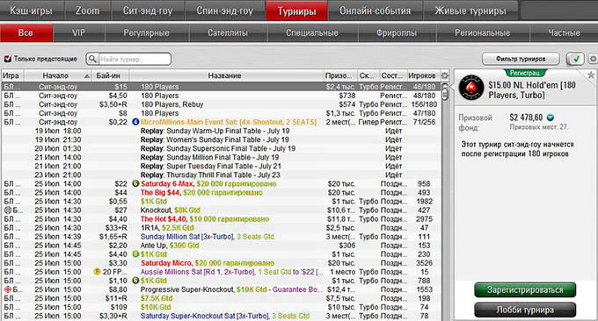Click the prize pool info icon

tap(551, 118)
